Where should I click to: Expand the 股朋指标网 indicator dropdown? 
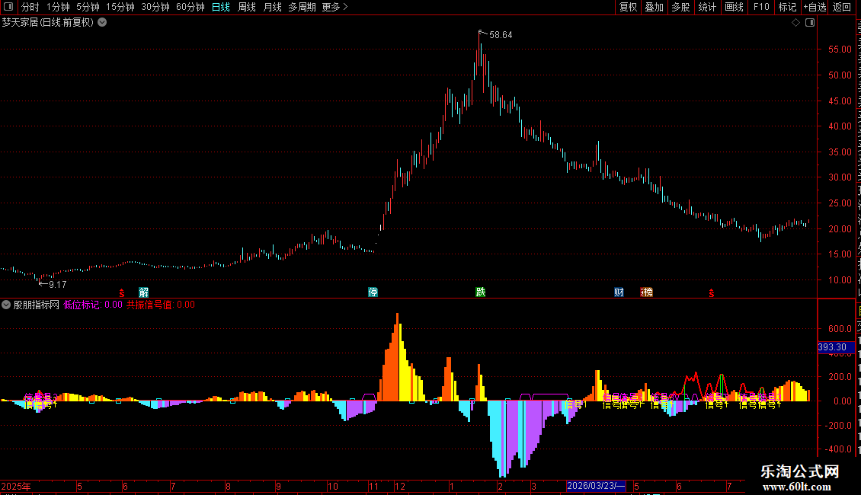click(6, 305)
